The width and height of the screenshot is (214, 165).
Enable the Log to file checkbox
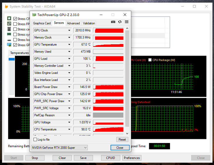35,140
